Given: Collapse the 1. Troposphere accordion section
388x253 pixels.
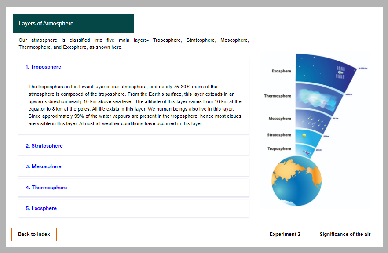Looking at the screenshot, I should point(134,67).
